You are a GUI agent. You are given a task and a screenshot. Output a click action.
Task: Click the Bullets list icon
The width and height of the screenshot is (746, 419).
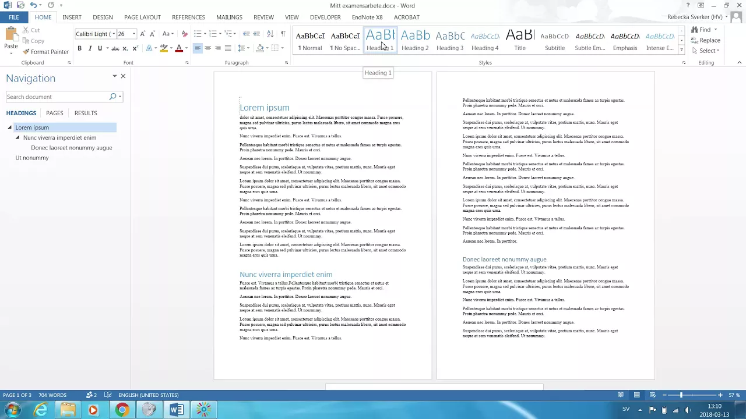click(198, 34)
